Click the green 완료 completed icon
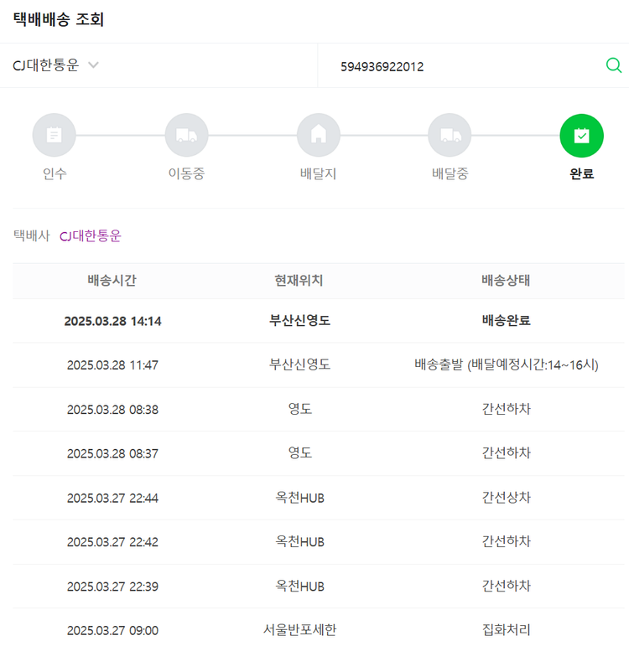The image size is (629, 646). 581,136
